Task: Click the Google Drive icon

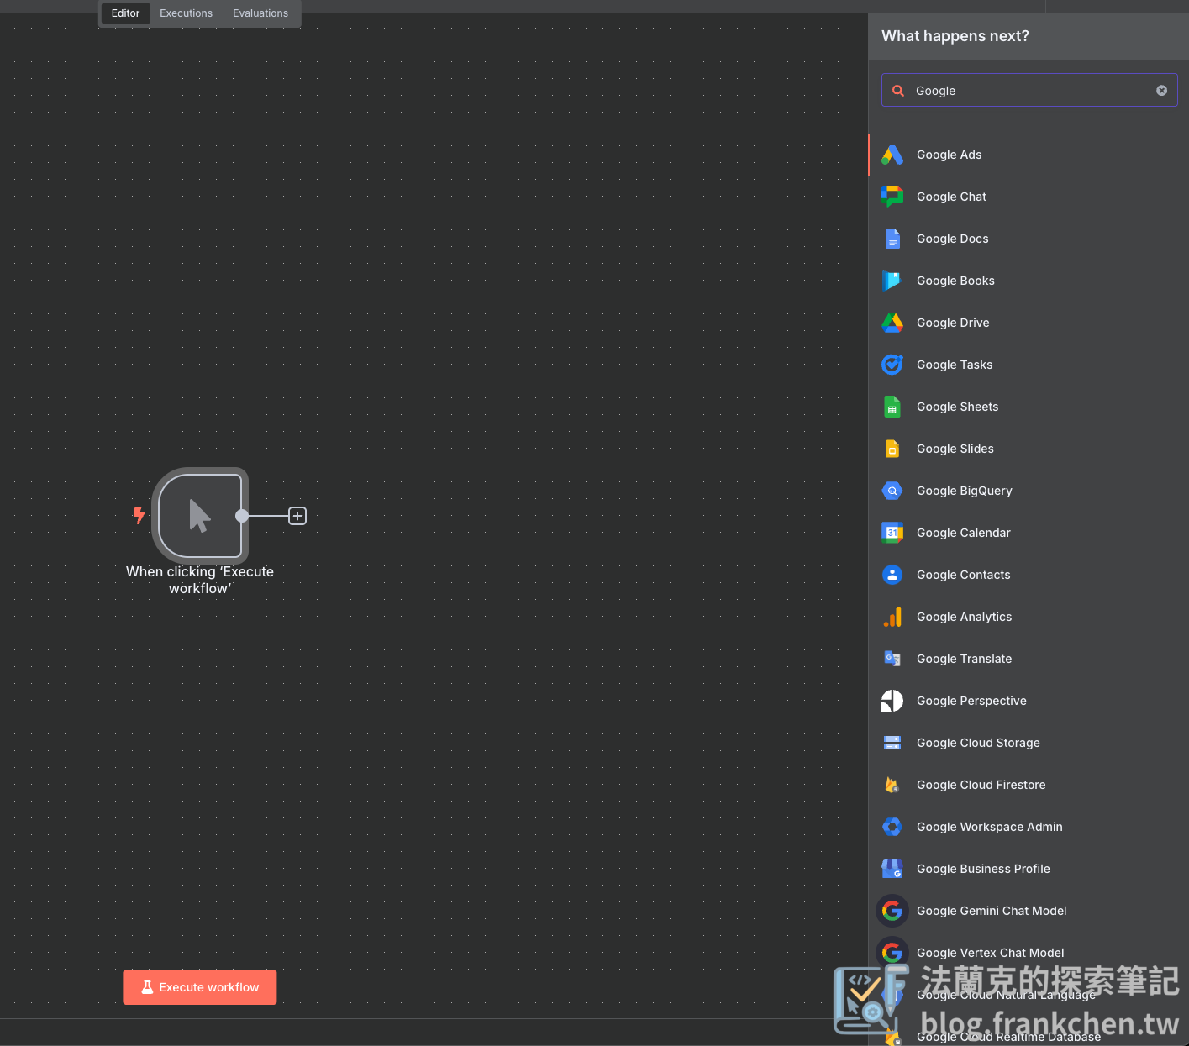Action: pos(892,323)
